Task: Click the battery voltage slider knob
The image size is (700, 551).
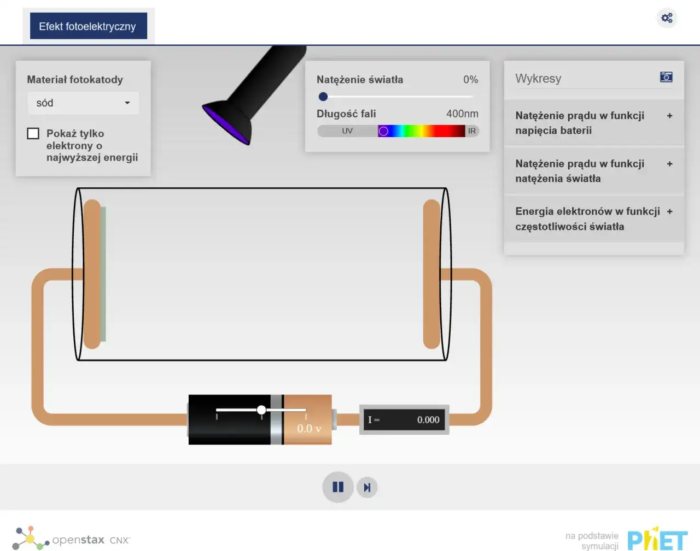Action: coord(261,410)
